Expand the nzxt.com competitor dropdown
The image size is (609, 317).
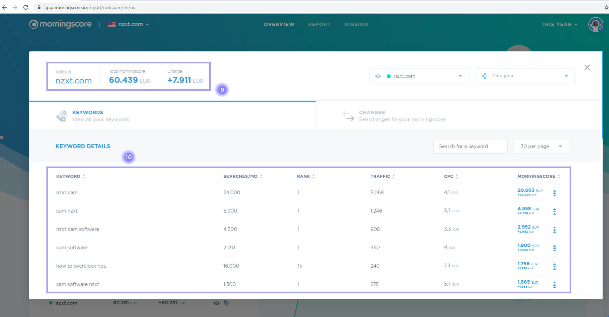pos(419,76)
